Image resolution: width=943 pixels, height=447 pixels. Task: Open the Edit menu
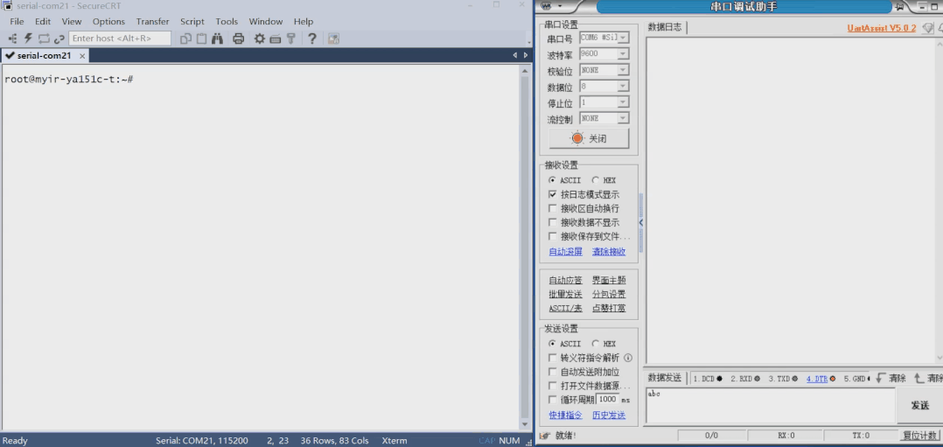(x=43, y=22)
